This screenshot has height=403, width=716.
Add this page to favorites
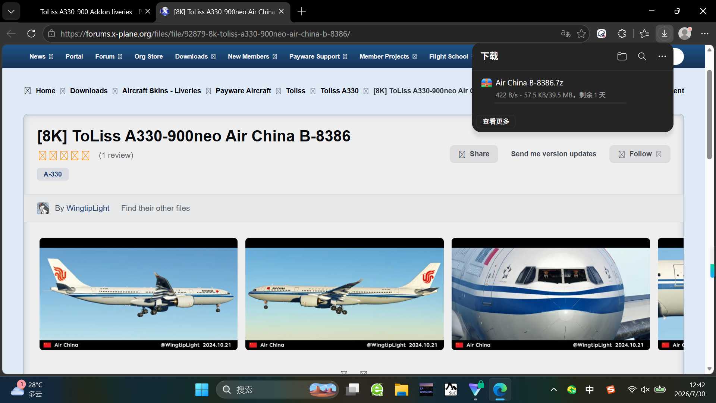581,34
